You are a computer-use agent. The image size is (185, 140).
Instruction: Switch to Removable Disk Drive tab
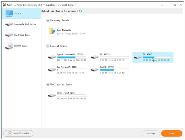pos(22,24)
